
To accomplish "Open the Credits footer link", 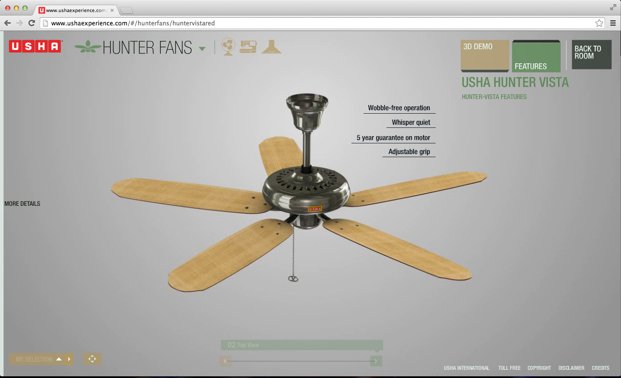I will (600, 368).
